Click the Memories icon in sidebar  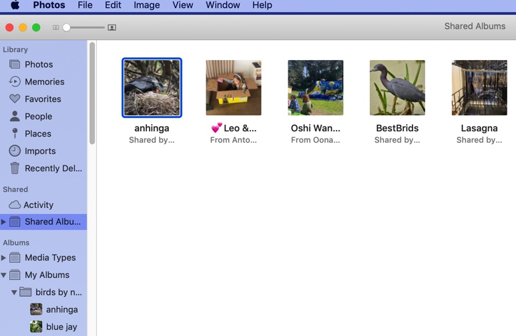[15, 81]
